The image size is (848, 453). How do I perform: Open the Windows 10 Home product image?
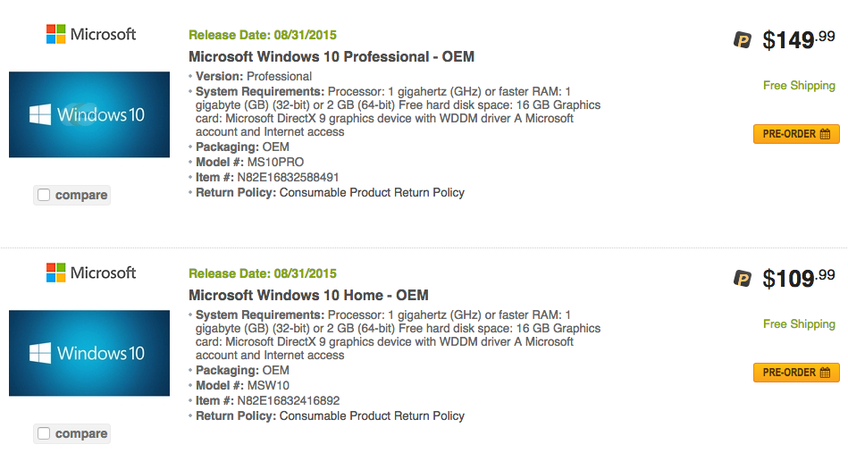[89, 353]
